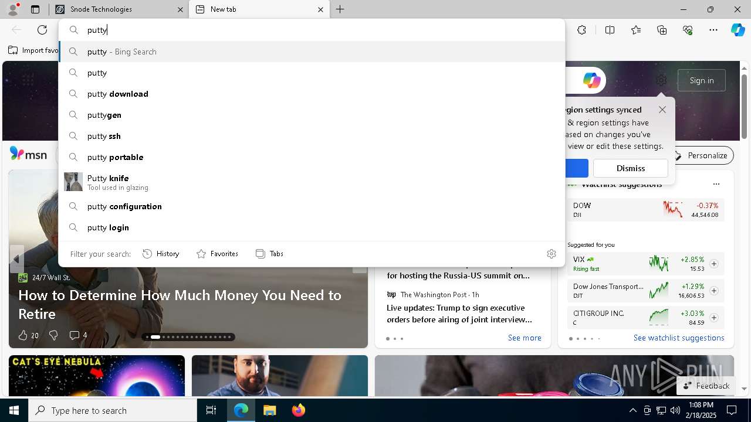The height and width of the screenshot is (422, 751).
Task: Select the New tab tab
Action: (259, 9)
